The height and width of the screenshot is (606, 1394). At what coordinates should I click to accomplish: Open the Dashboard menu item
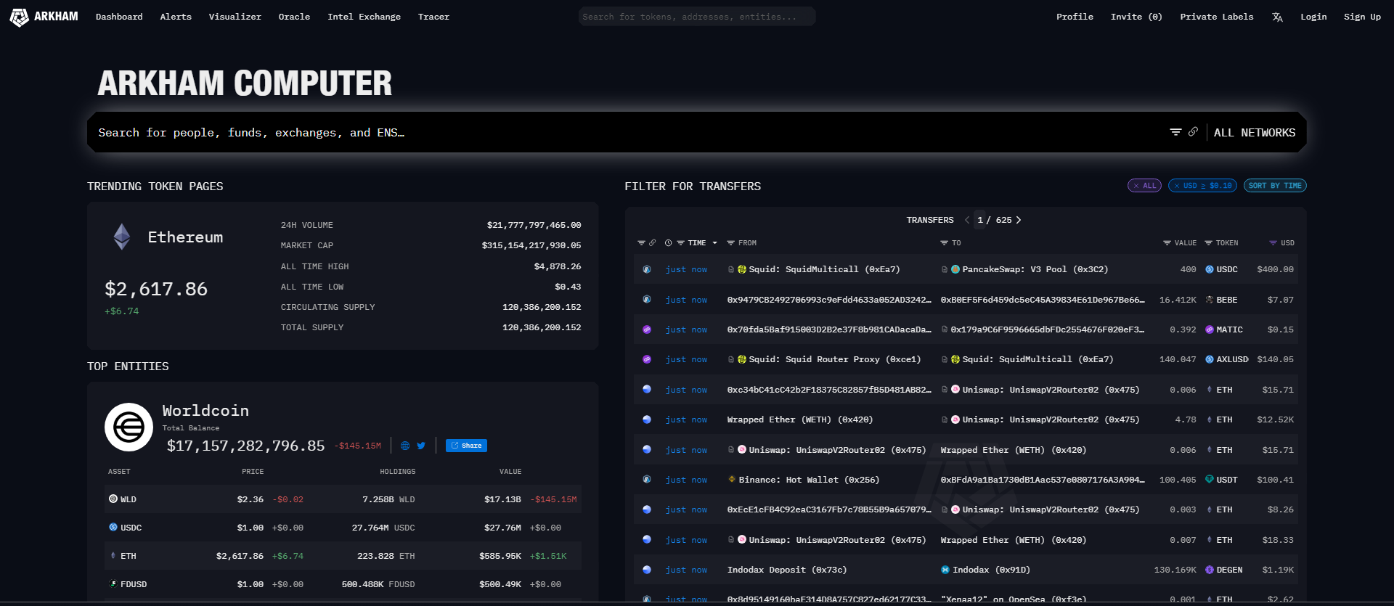point(119,17)
